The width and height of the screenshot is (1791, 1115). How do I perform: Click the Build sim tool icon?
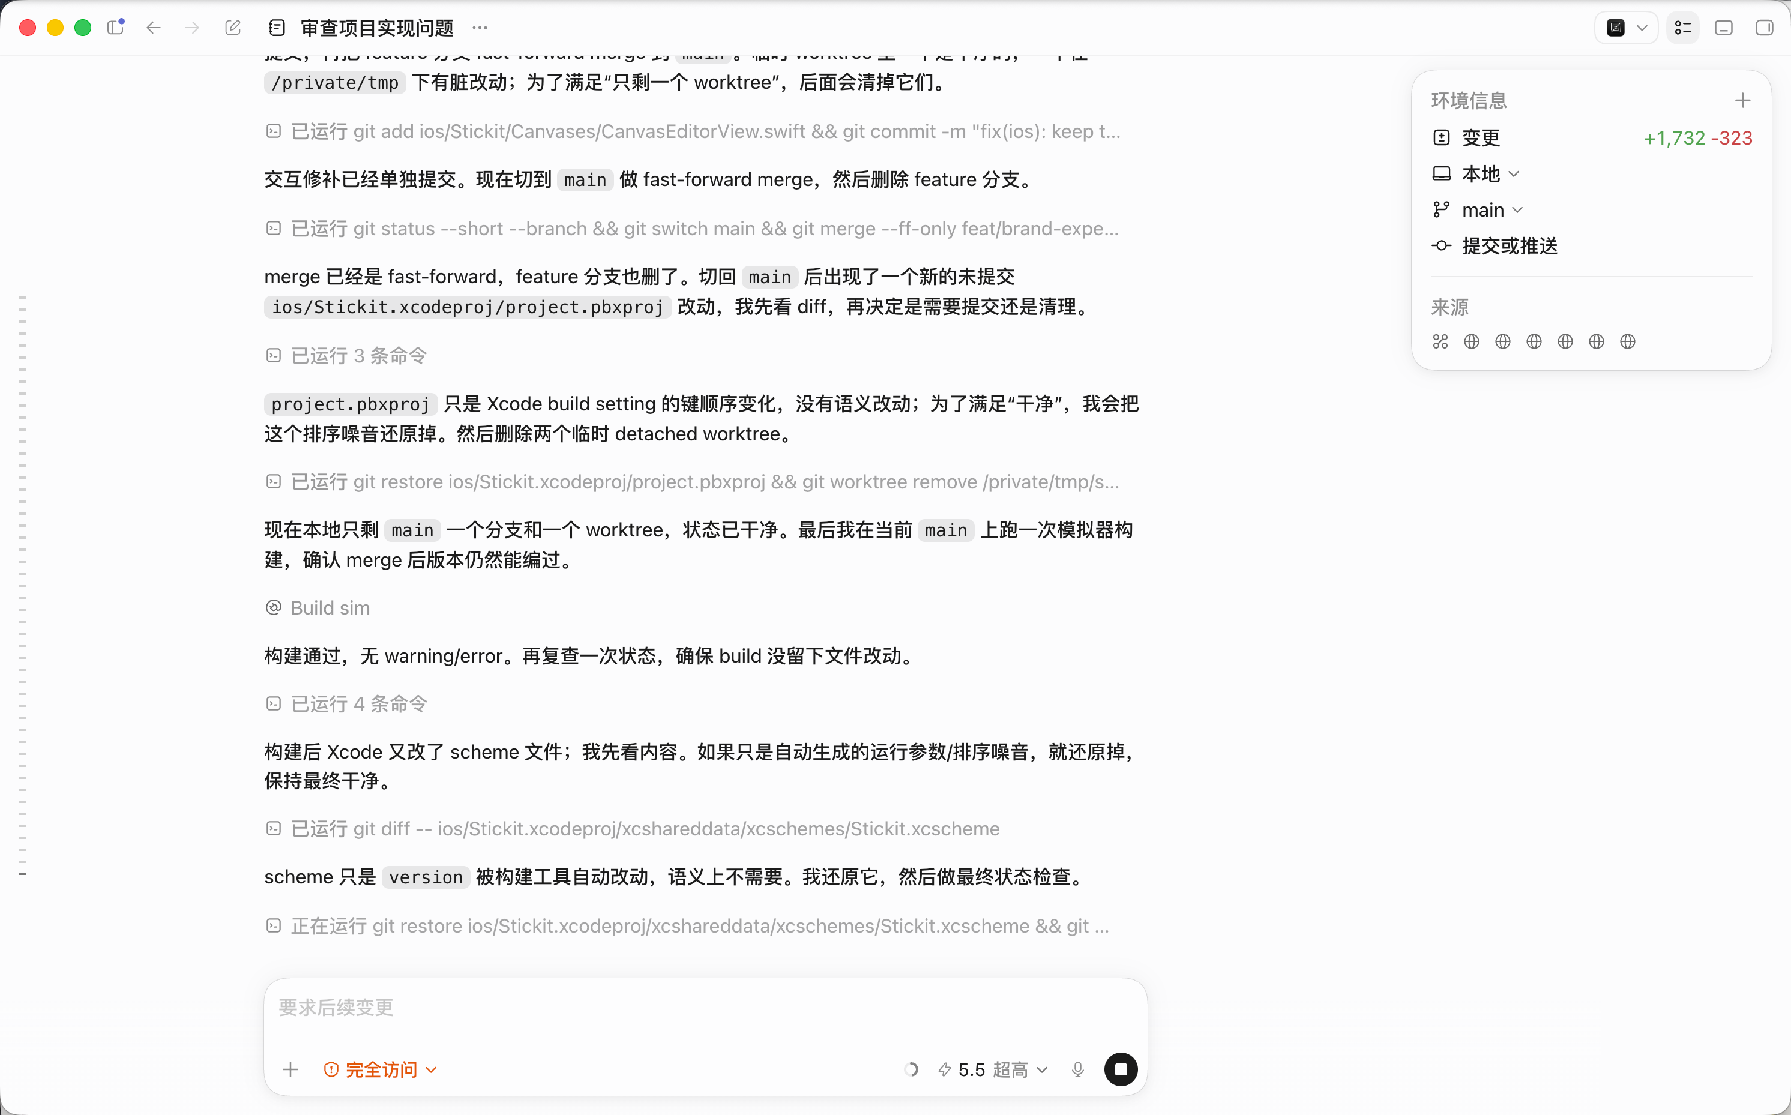tap(274, 608)
